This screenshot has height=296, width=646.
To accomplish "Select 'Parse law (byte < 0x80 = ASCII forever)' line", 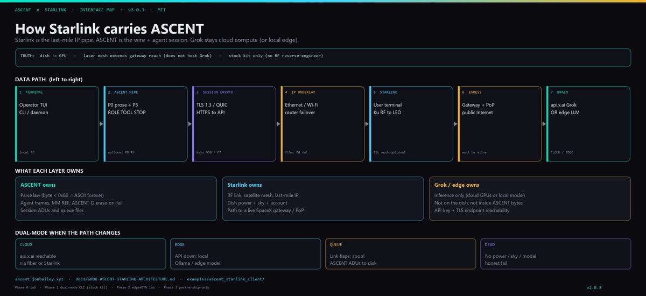I will (x=62, y=195).
